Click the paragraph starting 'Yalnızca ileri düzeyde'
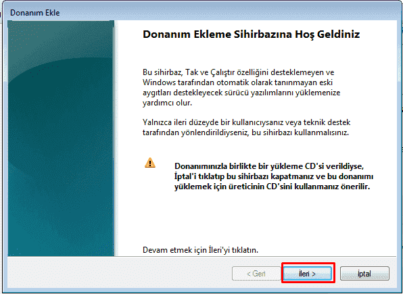This screenshot has height=294, width=403. (246, 127)
